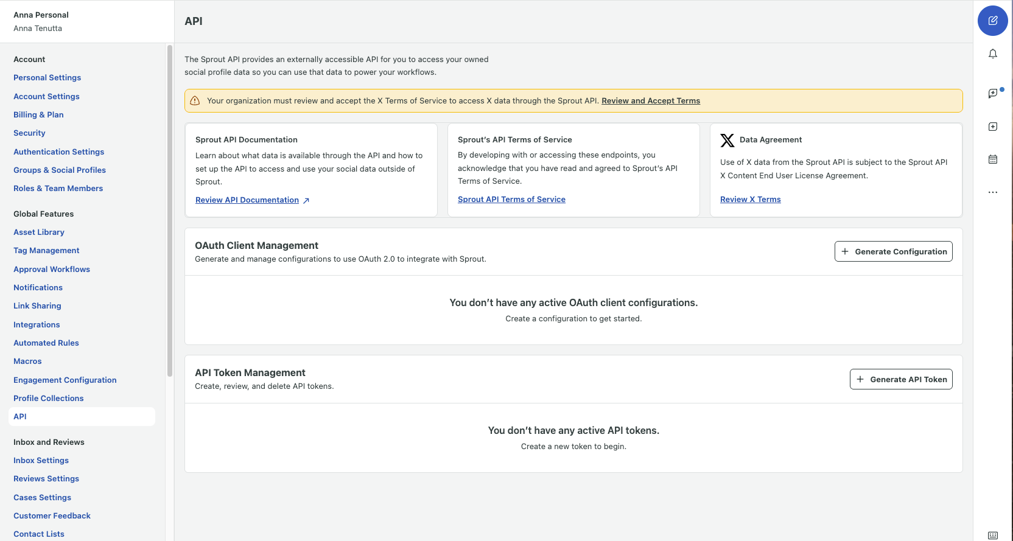Screen dimensions: 1013x541
Task: Open Review API Documentation link
Action: click(247, 200)
